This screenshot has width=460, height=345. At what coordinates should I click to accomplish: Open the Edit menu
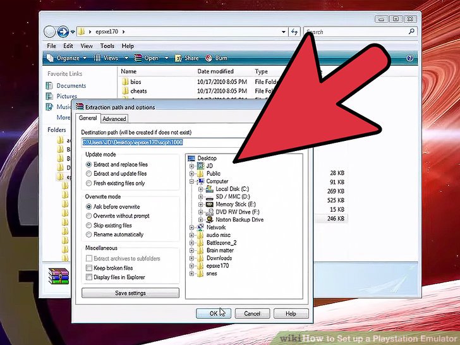[68, 45]
